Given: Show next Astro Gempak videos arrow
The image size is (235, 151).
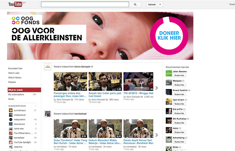Looking at the screenshot, I should click(157, 88).
